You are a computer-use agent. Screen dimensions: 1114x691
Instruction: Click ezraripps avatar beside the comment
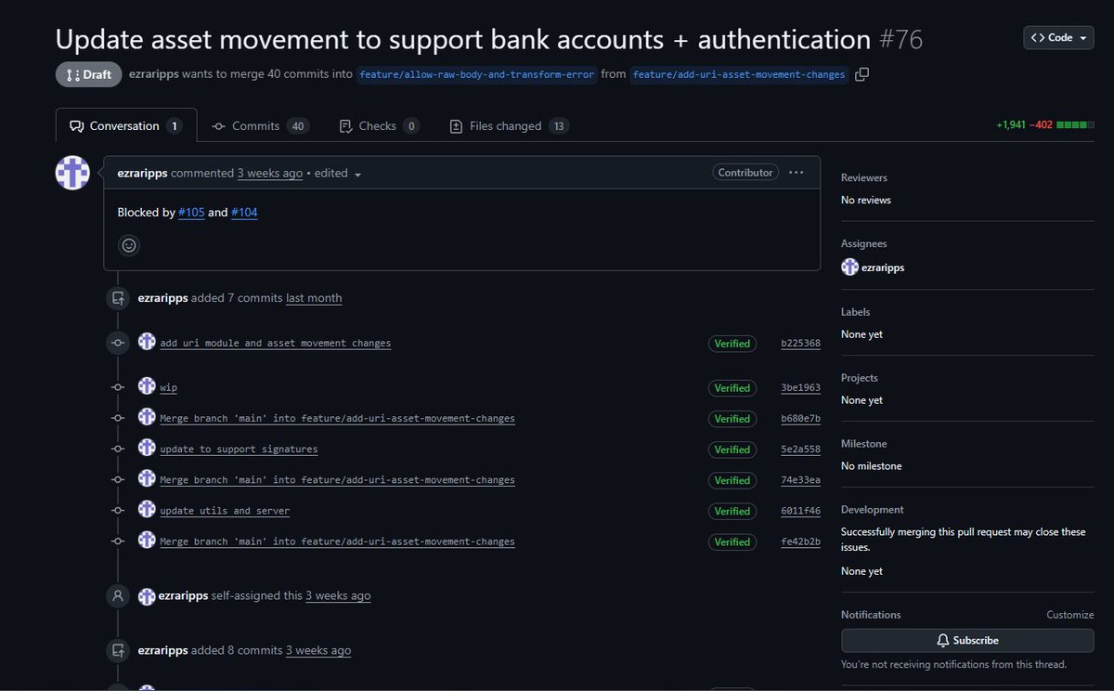click(72, 173)
